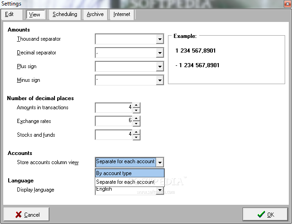The image size is (292, 224).
Task: Click the Stocks and funds value field
Action: 114,135
